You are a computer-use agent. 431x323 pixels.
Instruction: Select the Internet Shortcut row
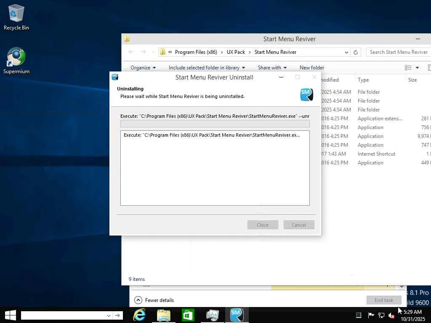point(376,154)
